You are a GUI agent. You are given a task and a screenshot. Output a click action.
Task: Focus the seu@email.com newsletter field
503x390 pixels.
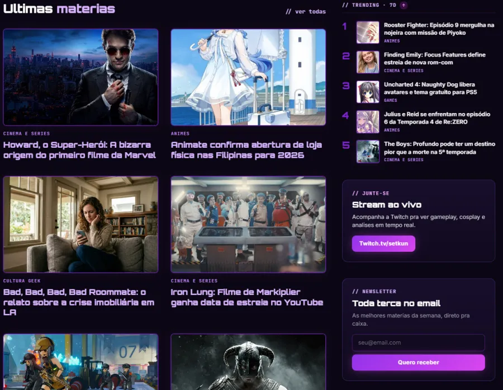pyautogui.click(x=418, y=343)
